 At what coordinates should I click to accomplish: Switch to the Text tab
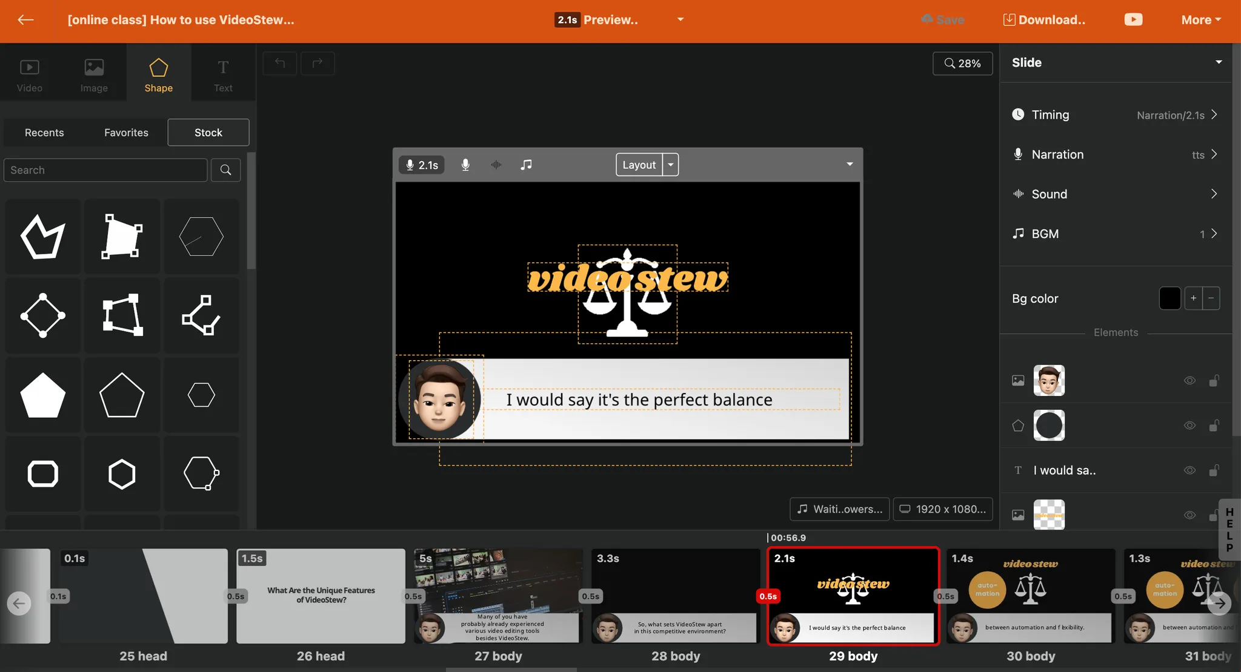223,74
